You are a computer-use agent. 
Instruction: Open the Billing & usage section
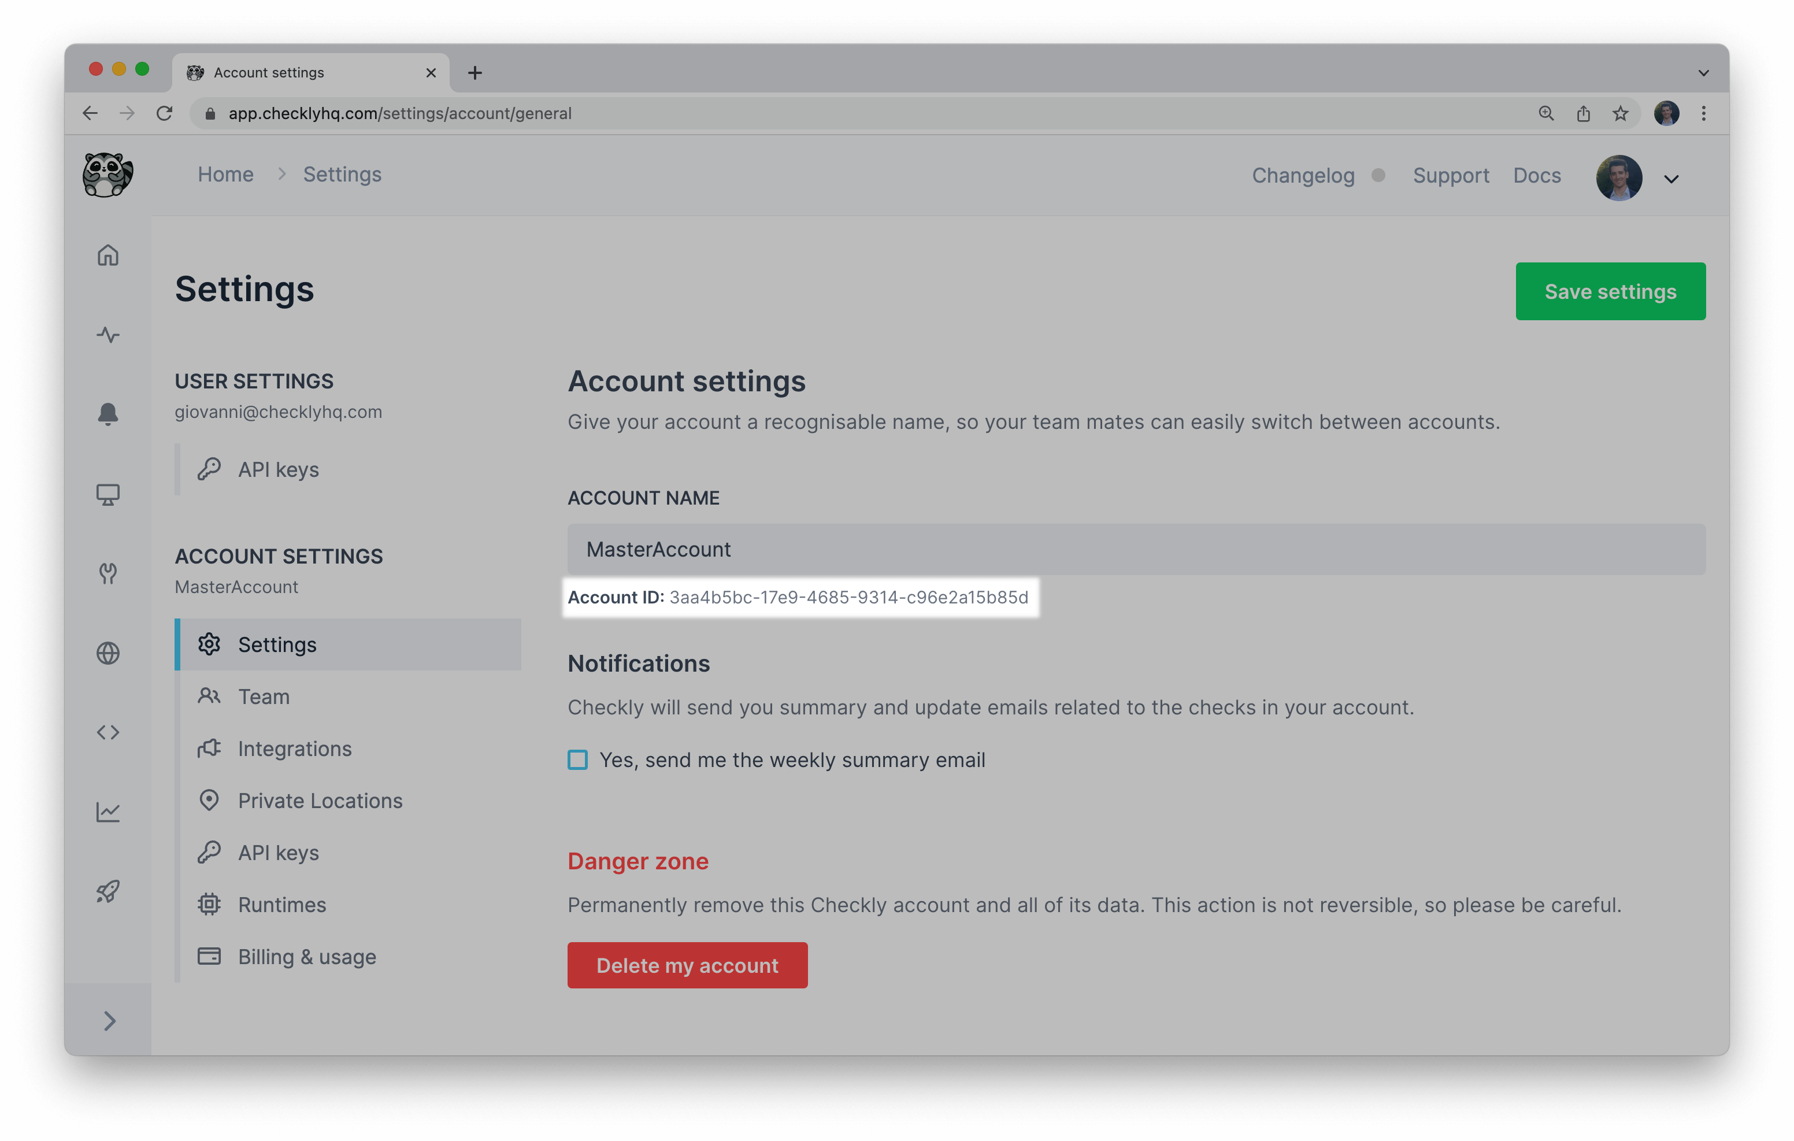pyautogui.click(x=307, y=956)
